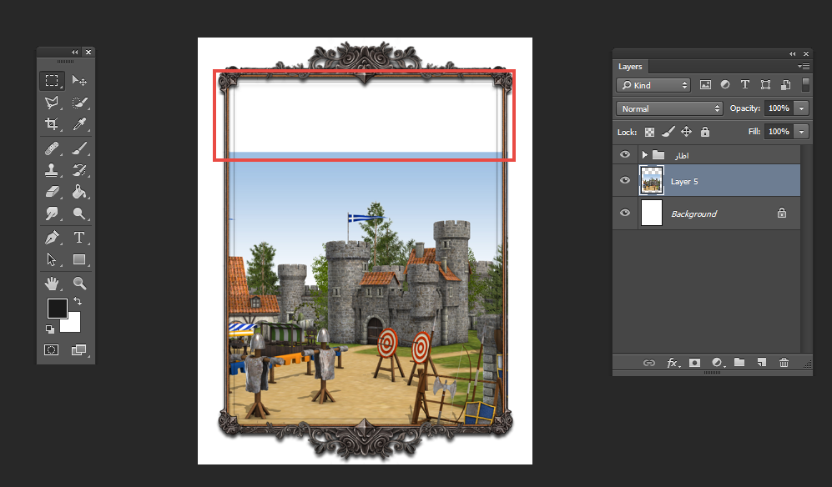
Task: Open the fx layer style menu
Action: click(673, 363)
